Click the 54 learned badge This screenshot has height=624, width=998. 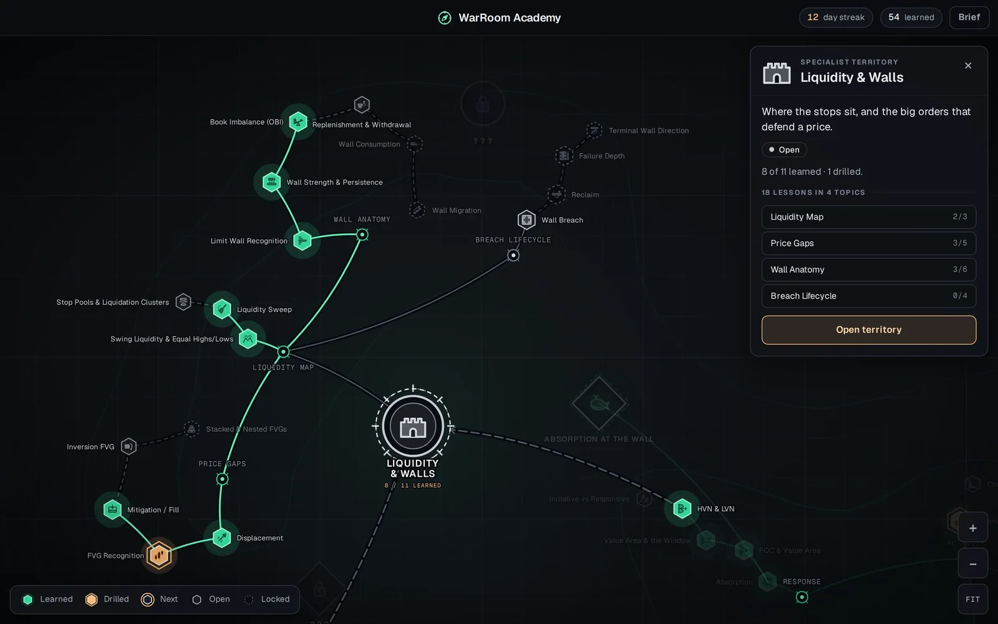pos(911,17)
